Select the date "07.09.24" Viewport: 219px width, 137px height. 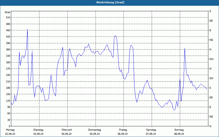(x=151, y=134)
